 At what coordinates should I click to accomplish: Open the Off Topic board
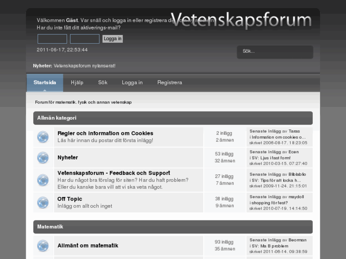click(x=70, y=199)
